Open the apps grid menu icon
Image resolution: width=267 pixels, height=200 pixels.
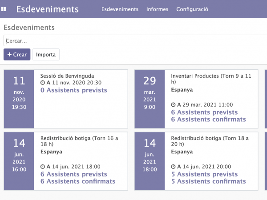[4, 9]
